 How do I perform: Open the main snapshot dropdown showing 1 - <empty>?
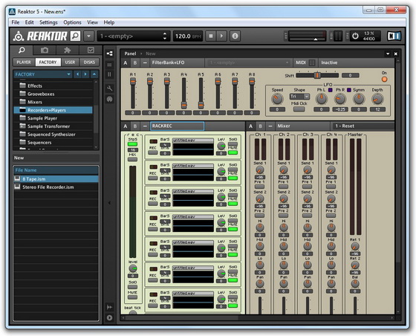(x=134, y=36)
